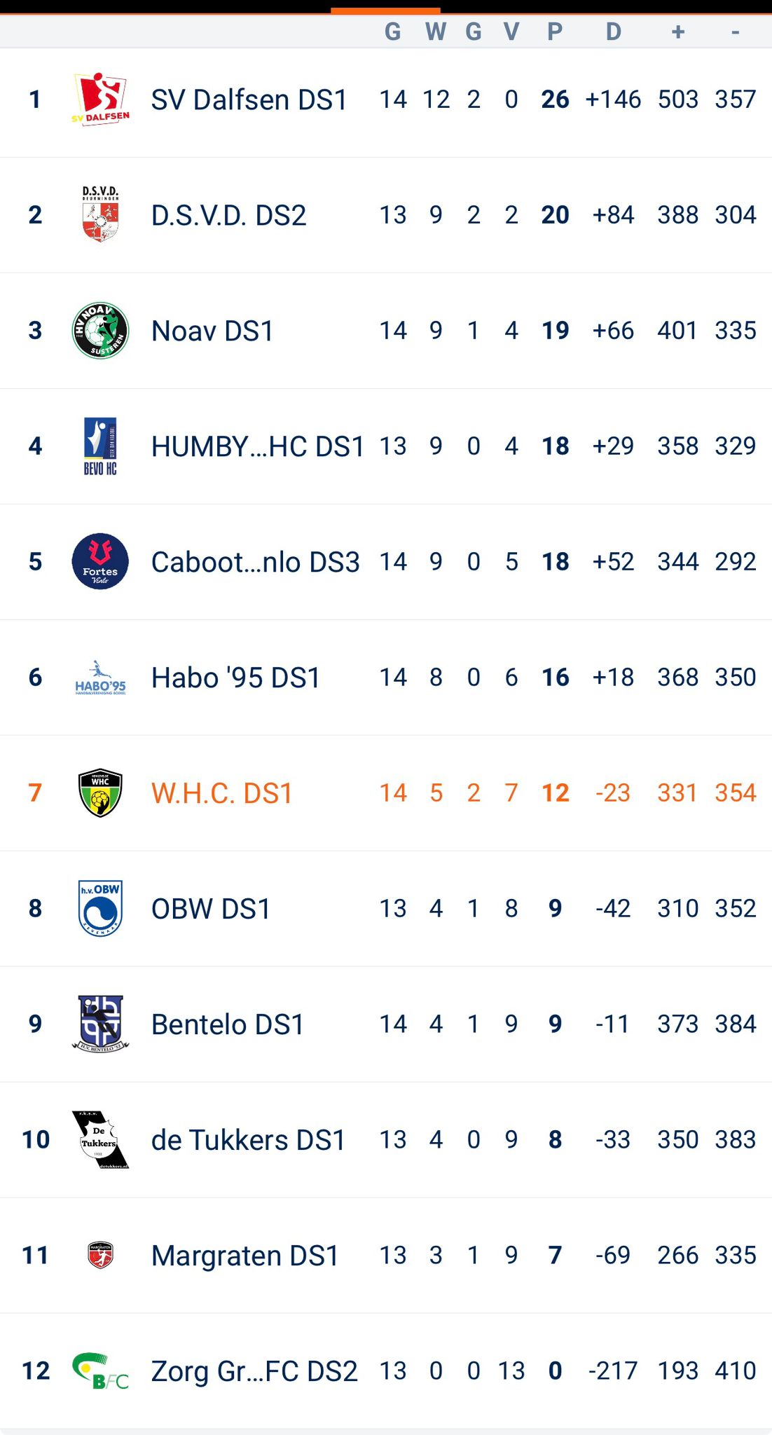Click the D.S.V.D. club crest

tap(100, 214)
